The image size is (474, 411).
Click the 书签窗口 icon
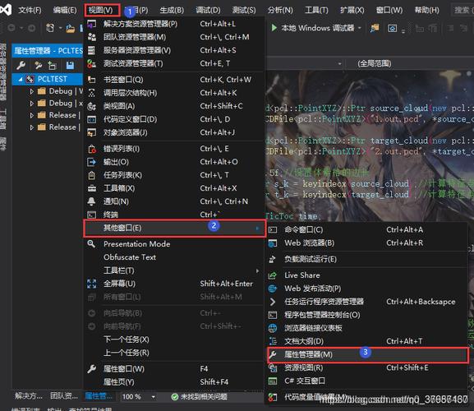click(x=91, y=80)
